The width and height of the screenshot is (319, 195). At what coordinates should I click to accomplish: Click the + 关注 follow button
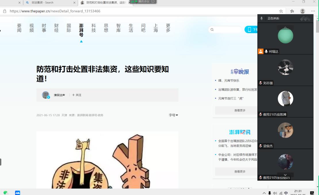(x=77, y=95)
